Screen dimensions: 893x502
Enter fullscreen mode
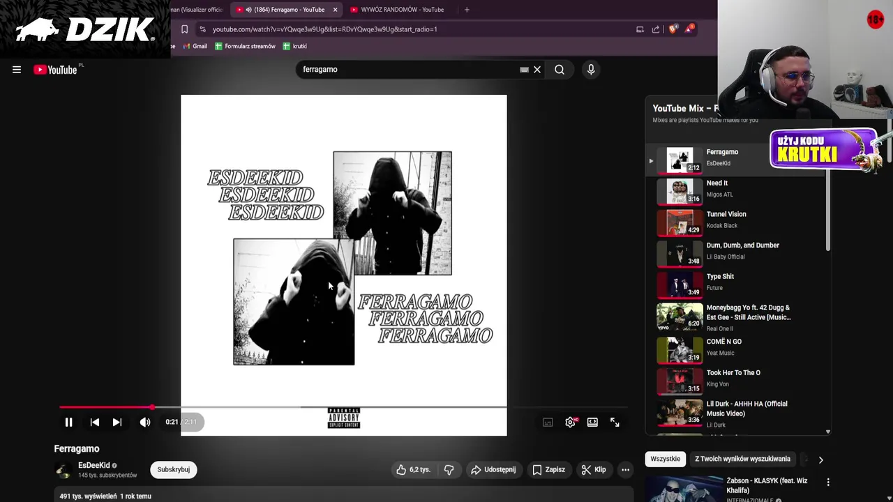[615, 422]
